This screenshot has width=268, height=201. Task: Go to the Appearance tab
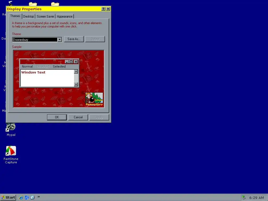point(65,16)
